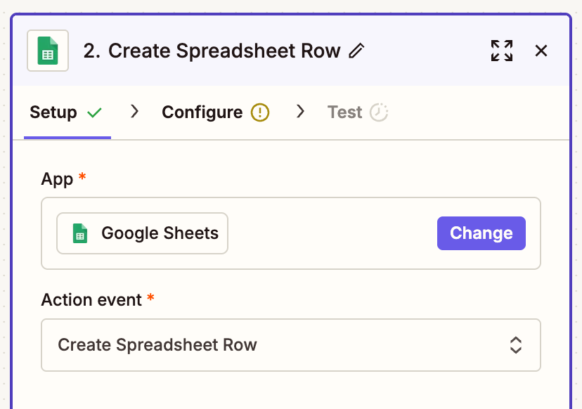Click the "Action event" field label
Screen dimensions: 582x409
click(x=91, y=300)
